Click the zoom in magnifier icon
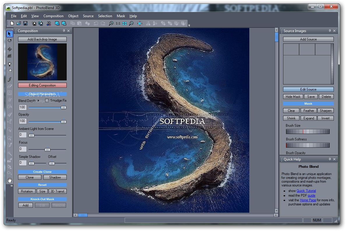The image size is (346, 231). click(111, 23)
